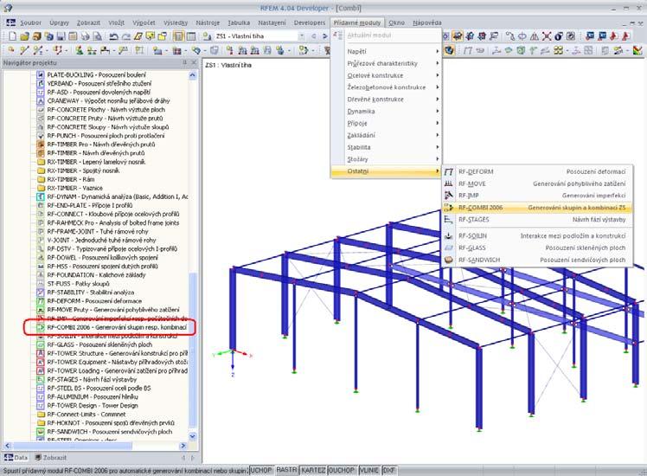
Task: Expand the Průřezové charakteristiky submenu
Action: click(387, 63)
